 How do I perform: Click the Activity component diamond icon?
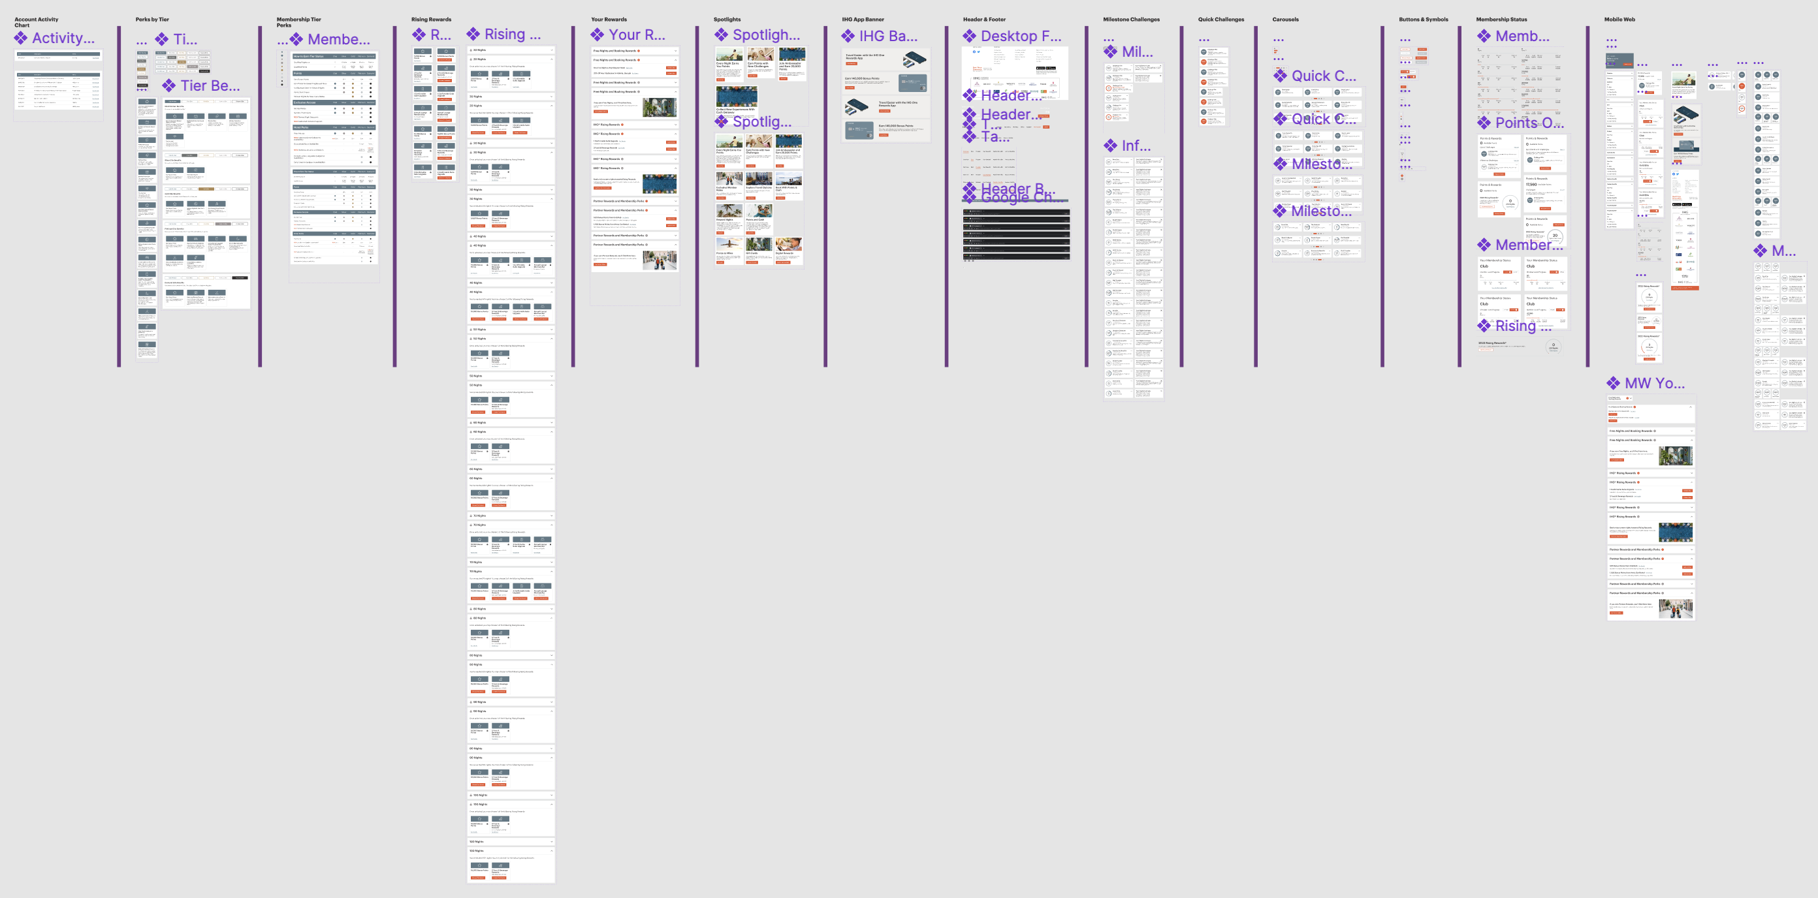click(21, 38)
